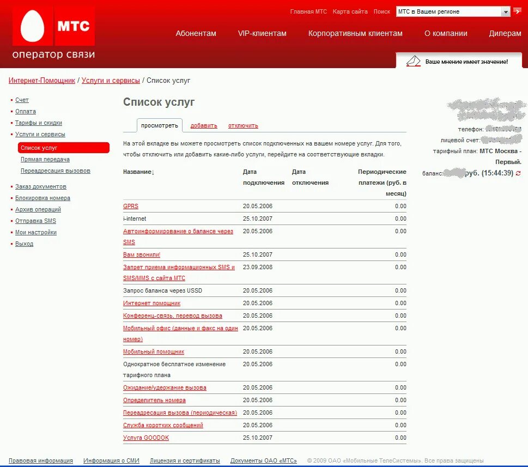Open 'Автоинформирование о балансе через SMS' link
528x467 pixels.
pos(178,236)
